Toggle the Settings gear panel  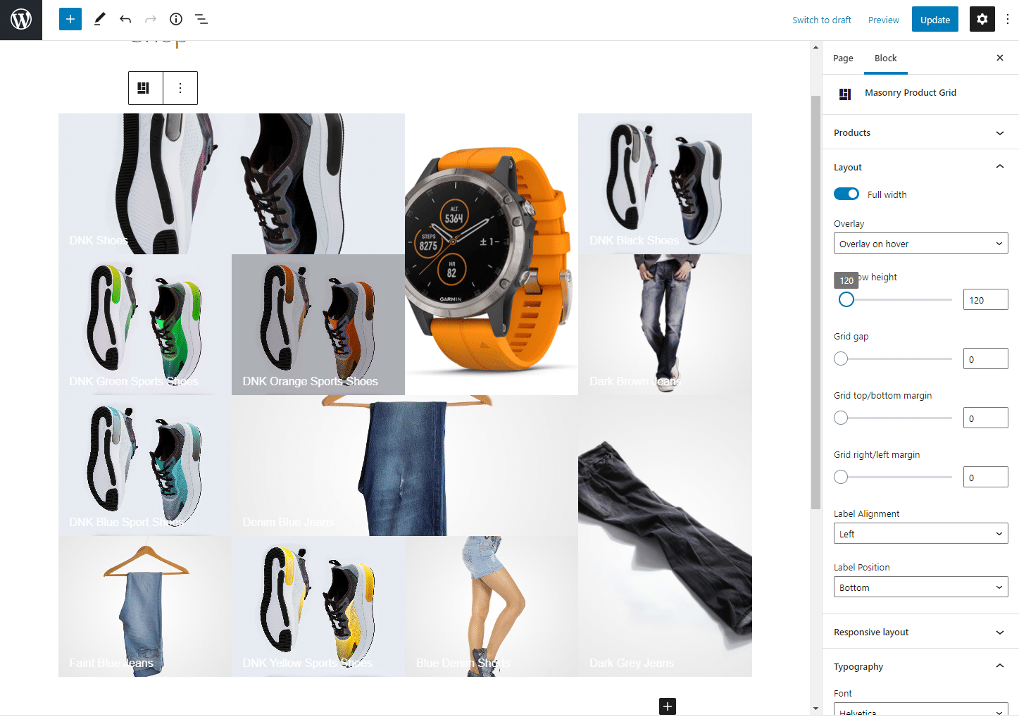(982, 19)
